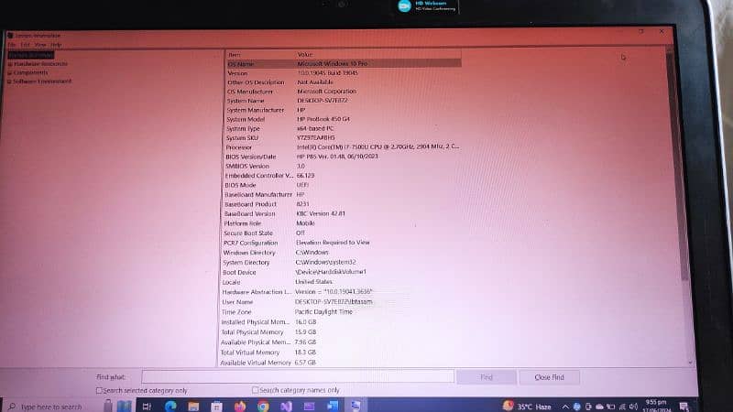Image resolution: width=733 pixels, height=412 pixels.
Task: Click the Find what input field
Action: click(x=298, y=376)
